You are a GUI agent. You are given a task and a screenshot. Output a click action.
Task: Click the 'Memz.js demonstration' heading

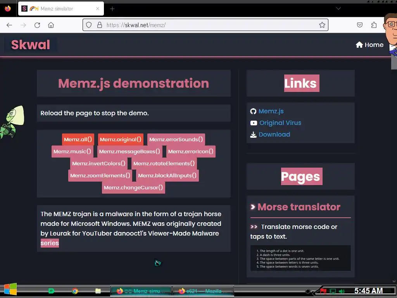point(134,83)
